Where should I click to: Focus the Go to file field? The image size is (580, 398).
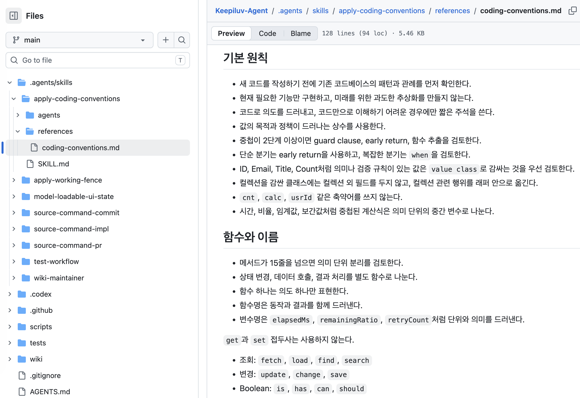tap(98, 60)
